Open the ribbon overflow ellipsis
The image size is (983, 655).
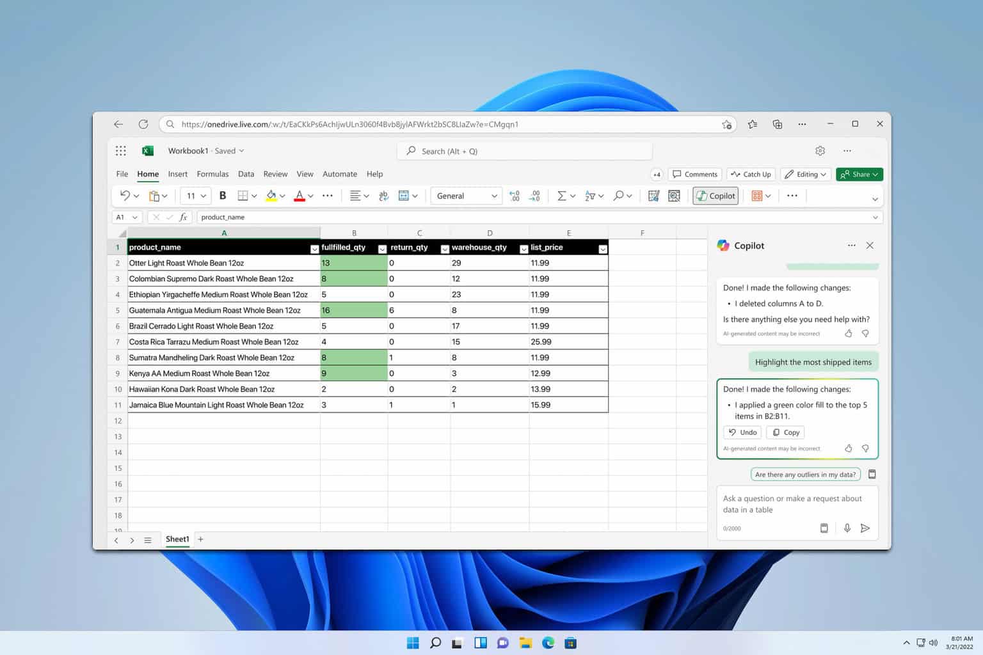[x=792, y=196]
